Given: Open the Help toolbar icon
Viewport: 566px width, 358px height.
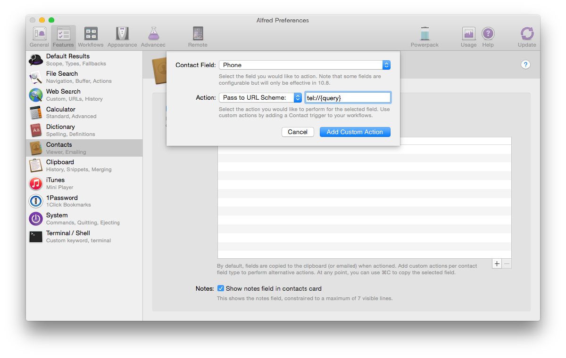Looking at the screenshot, I should (x=488, y=37).
